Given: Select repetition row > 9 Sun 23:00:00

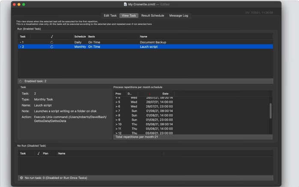Looking at the screenshot, I should click(x=191, y=120).
